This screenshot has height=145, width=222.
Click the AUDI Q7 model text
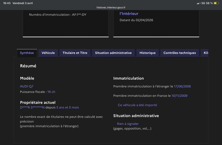click(27, 86)
